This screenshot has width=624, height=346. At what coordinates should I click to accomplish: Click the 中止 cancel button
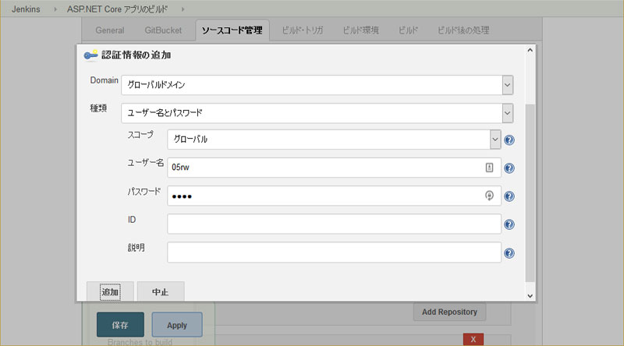click(x=161, y=292)
